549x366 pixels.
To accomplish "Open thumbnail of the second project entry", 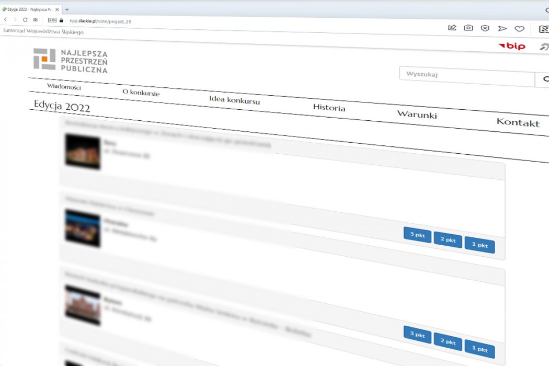I will point(83,228).
